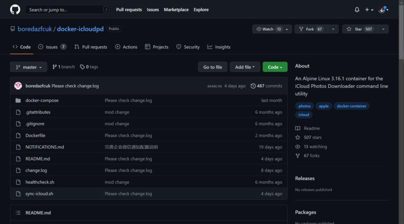Open the user avatar menu
The image size is (404, 224).
pyautogui.click(x=383, y=10)
